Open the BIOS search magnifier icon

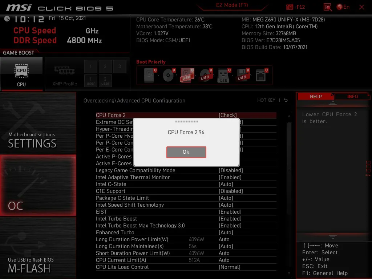(x=327, y=7)
